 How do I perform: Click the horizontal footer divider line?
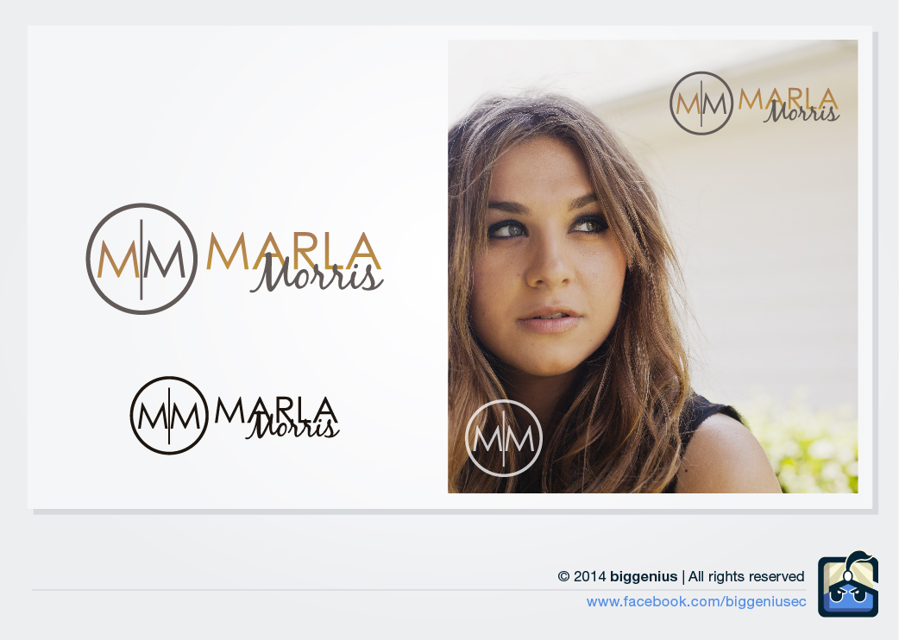click(418, 590)
